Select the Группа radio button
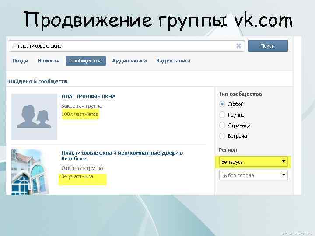This screenshot has width=315, height=236. 222,115
